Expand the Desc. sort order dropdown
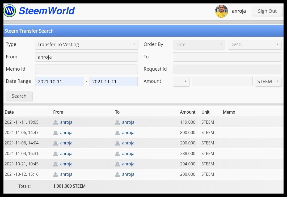Image resolution: width=287 pixels, height=197 pixels. click(x=254, y=45)
